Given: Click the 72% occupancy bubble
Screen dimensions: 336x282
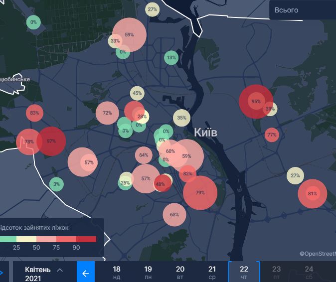Looking at the screenshot, I should (x=107, y=113).
